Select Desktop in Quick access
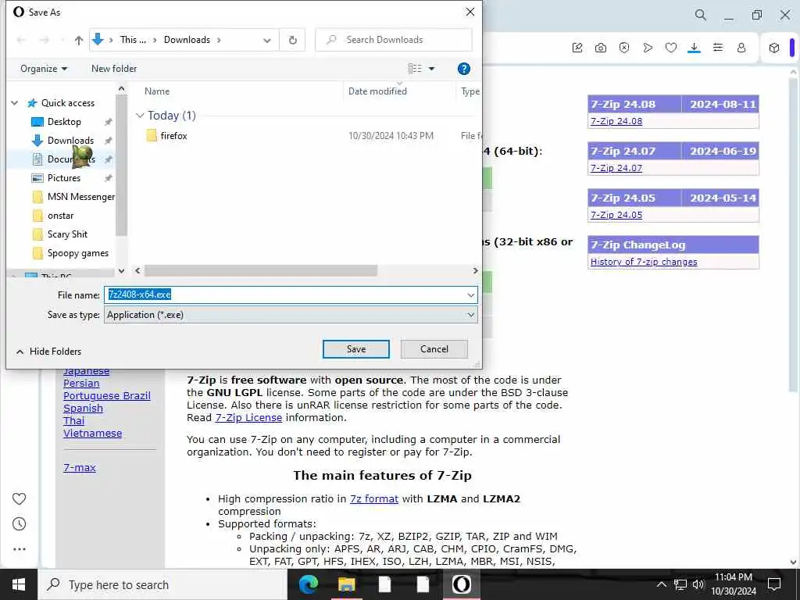This screenshot has height=600, width=800. click(x=64, y=122)
